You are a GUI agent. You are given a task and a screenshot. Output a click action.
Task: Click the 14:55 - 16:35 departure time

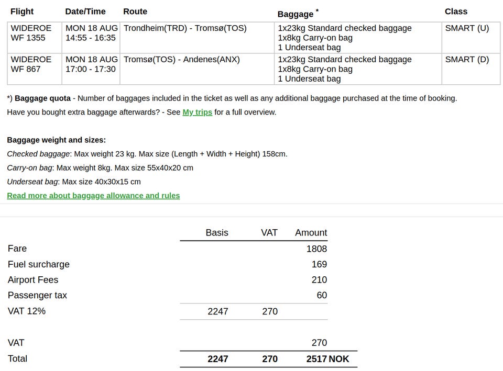coord(91,38)
